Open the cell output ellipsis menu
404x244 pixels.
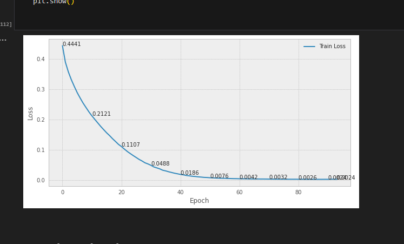tap(3, 39)
